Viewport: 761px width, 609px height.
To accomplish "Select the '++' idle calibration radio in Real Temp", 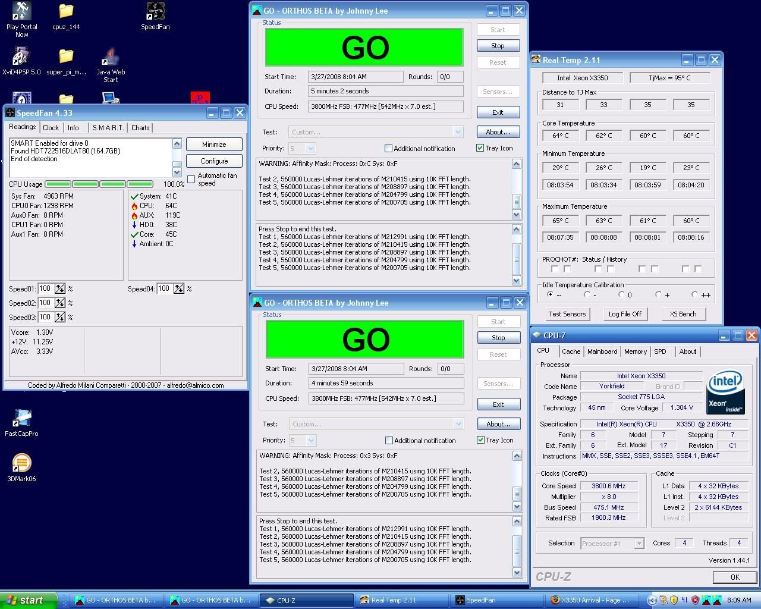I will [694, 294].
